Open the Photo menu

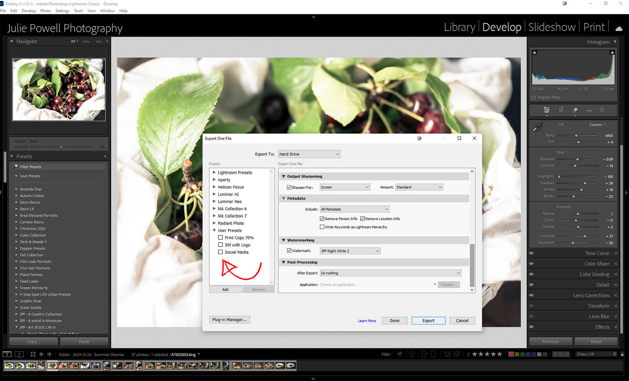(x=46, y=11)
